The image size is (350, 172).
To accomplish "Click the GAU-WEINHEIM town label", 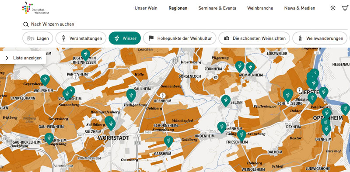I will click(51, 127).
